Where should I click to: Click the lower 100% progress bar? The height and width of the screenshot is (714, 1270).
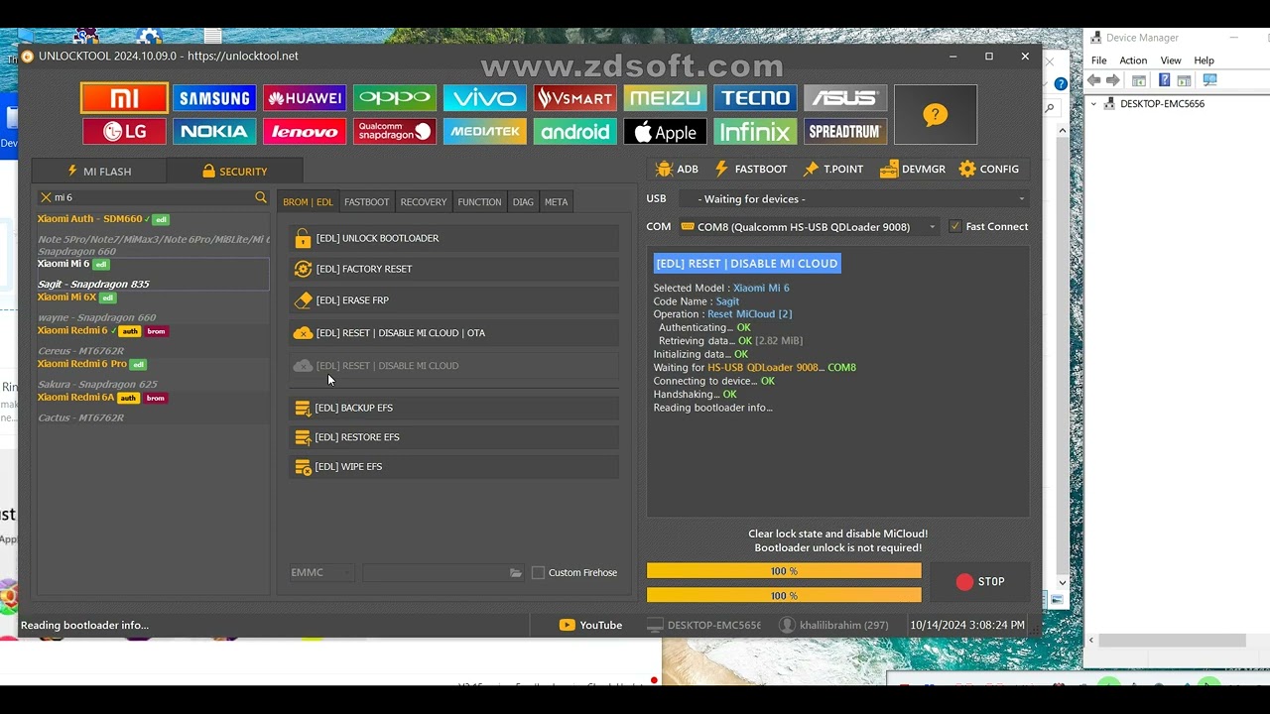(784, 595)
